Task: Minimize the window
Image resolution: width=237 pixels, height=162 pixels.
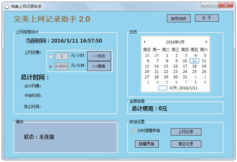Action: (x=205, y=5)
